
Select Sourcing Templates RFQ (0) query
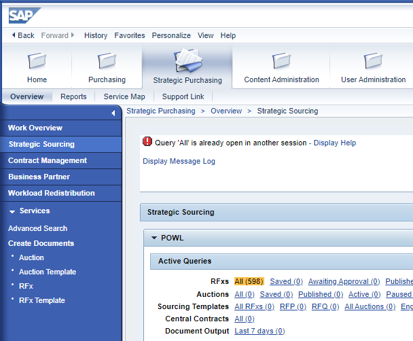tap(325, 306)
